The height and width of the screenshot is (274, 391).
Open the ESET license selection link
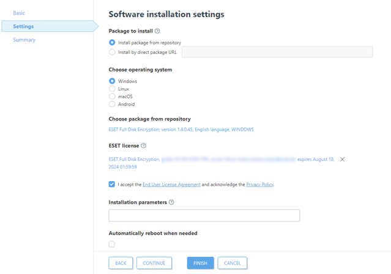click(x=222, y=163)
